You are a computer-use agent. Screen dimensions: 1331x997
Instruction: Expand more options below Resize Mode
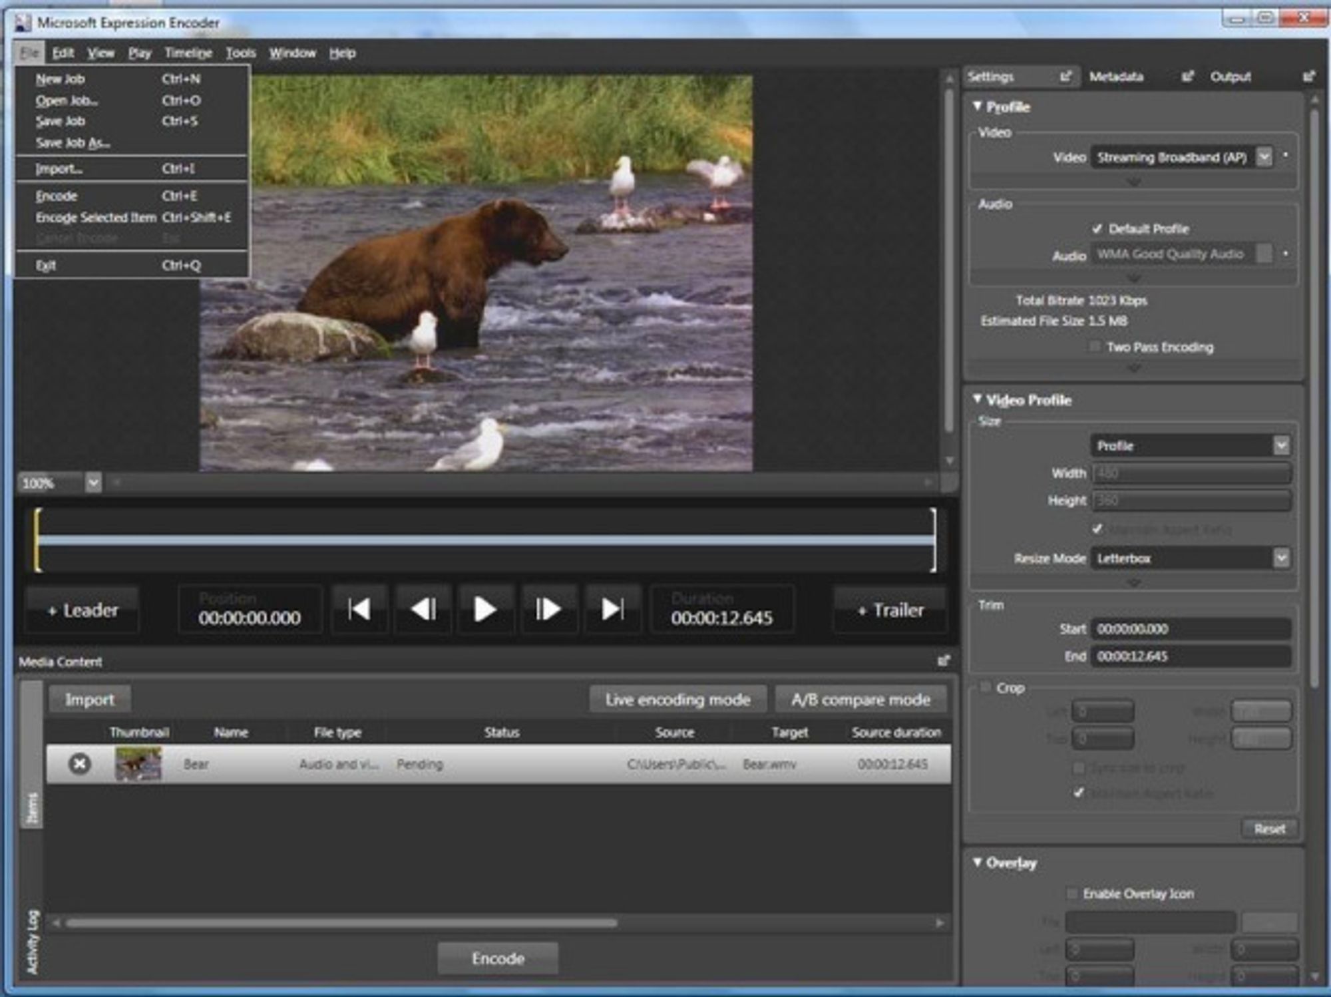point(1133,582)
